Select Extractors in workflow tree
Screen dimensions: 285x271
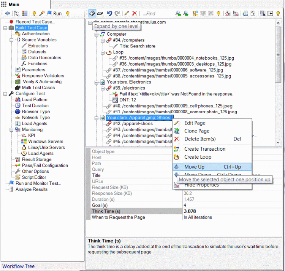(38, 46)
